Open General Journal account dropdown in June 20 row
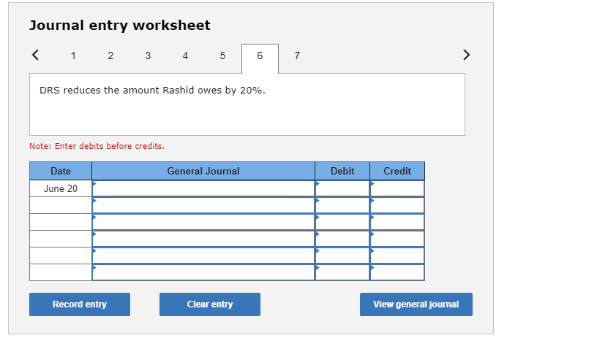This screenshot has width=597, height=349. point(203,188)
